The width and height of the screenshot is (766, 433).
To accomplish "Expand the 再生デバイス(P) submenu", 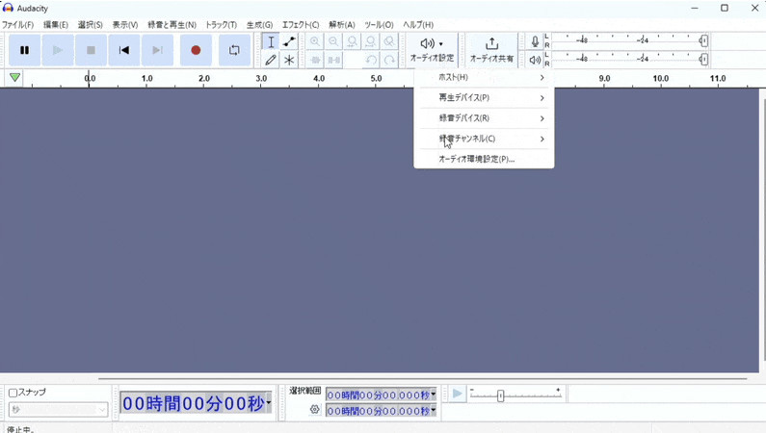I will point(484,97).
